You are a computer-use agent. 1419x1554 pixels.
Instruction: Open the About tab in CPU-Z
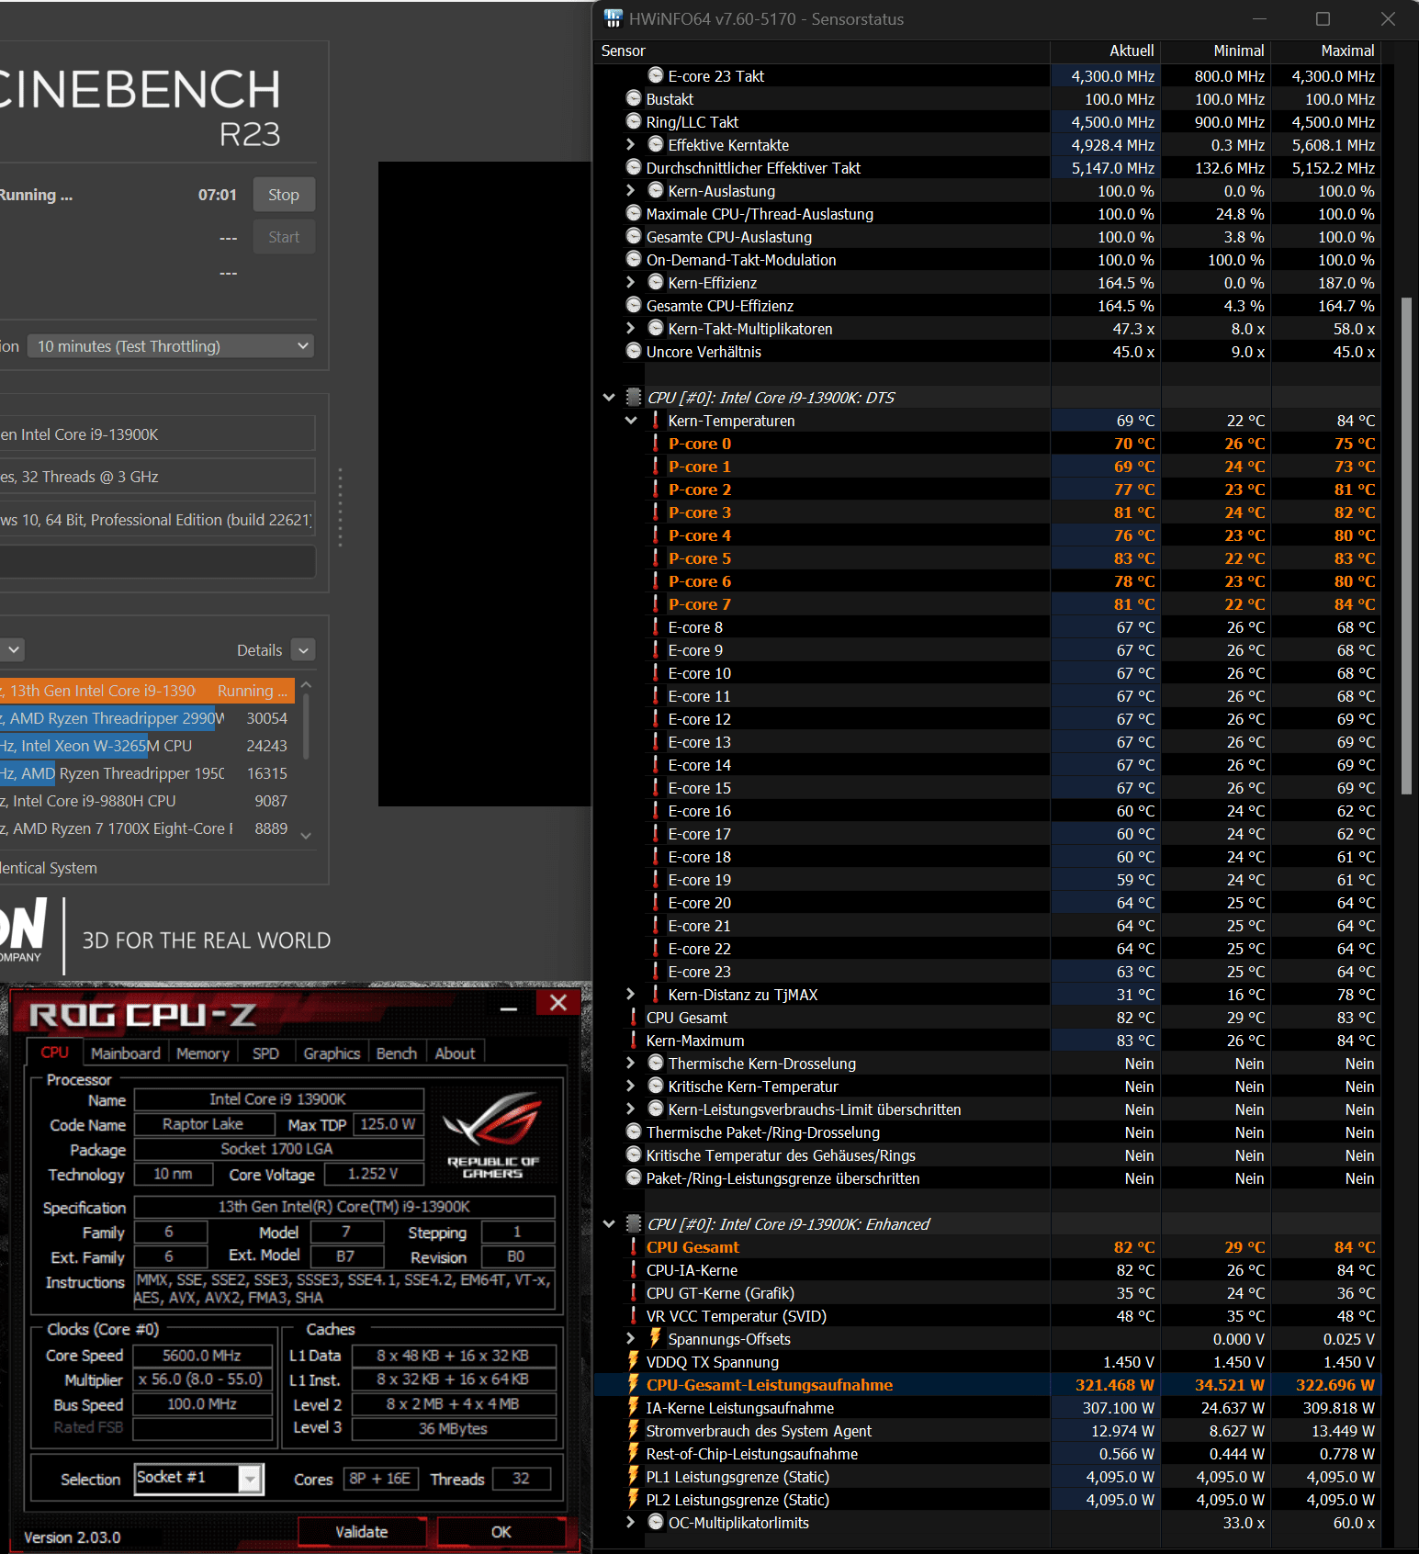click(456, 1053)
